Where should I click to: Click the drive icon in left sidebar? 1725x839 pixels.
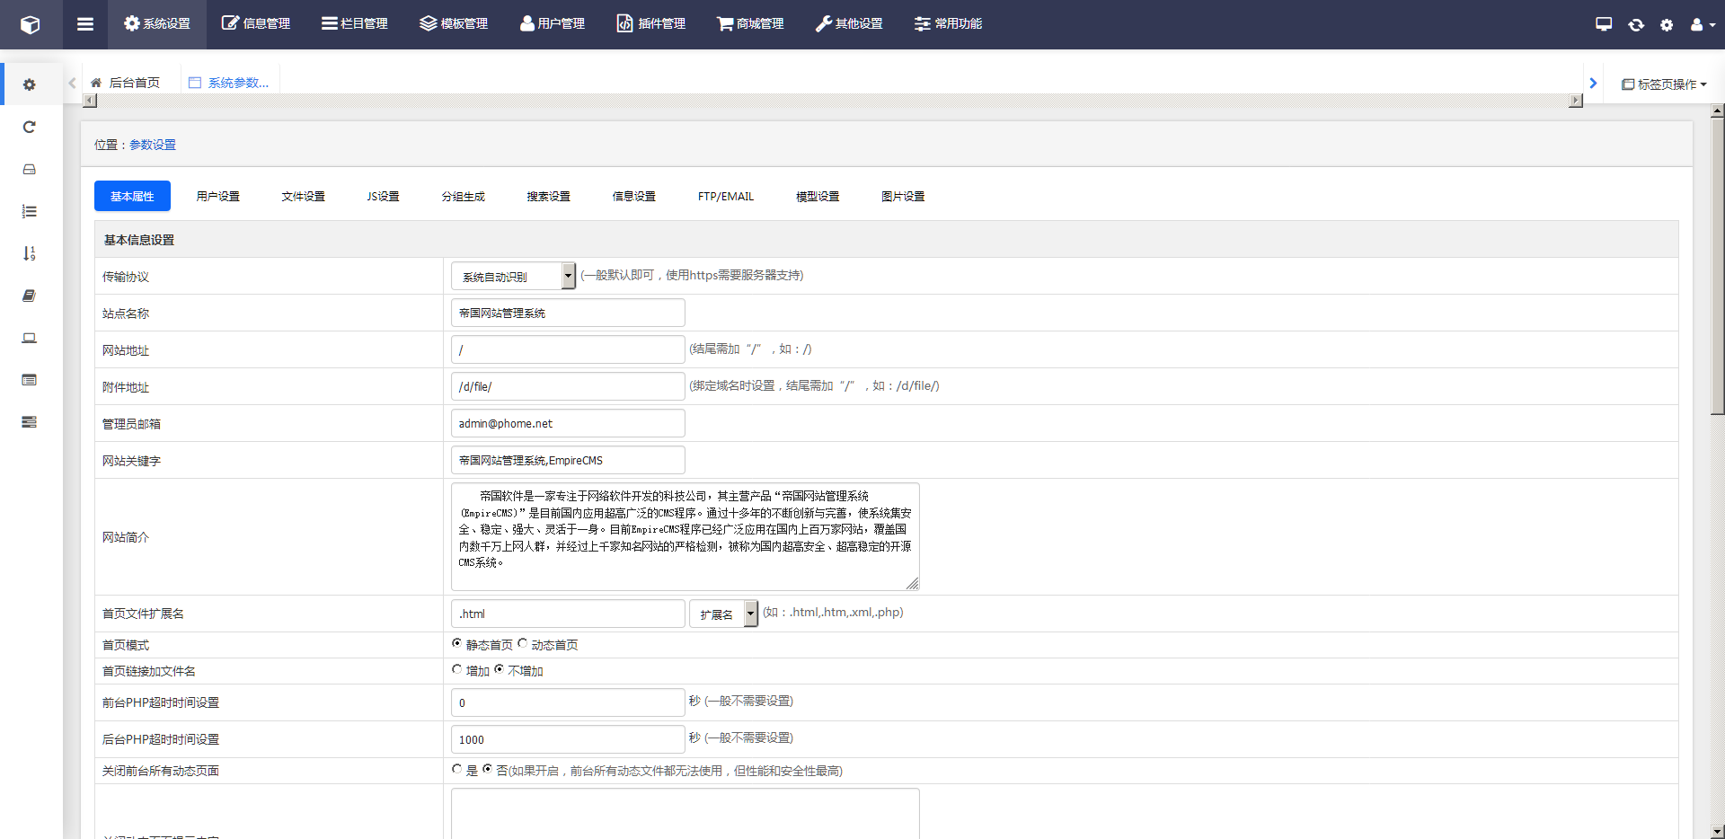pyautogui.click(x=30, y=169)
